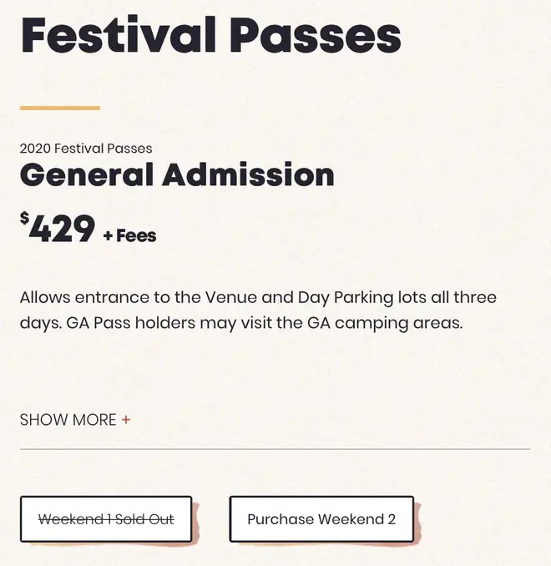Expand details via SHOW MORE text

[x=68, y=420]
